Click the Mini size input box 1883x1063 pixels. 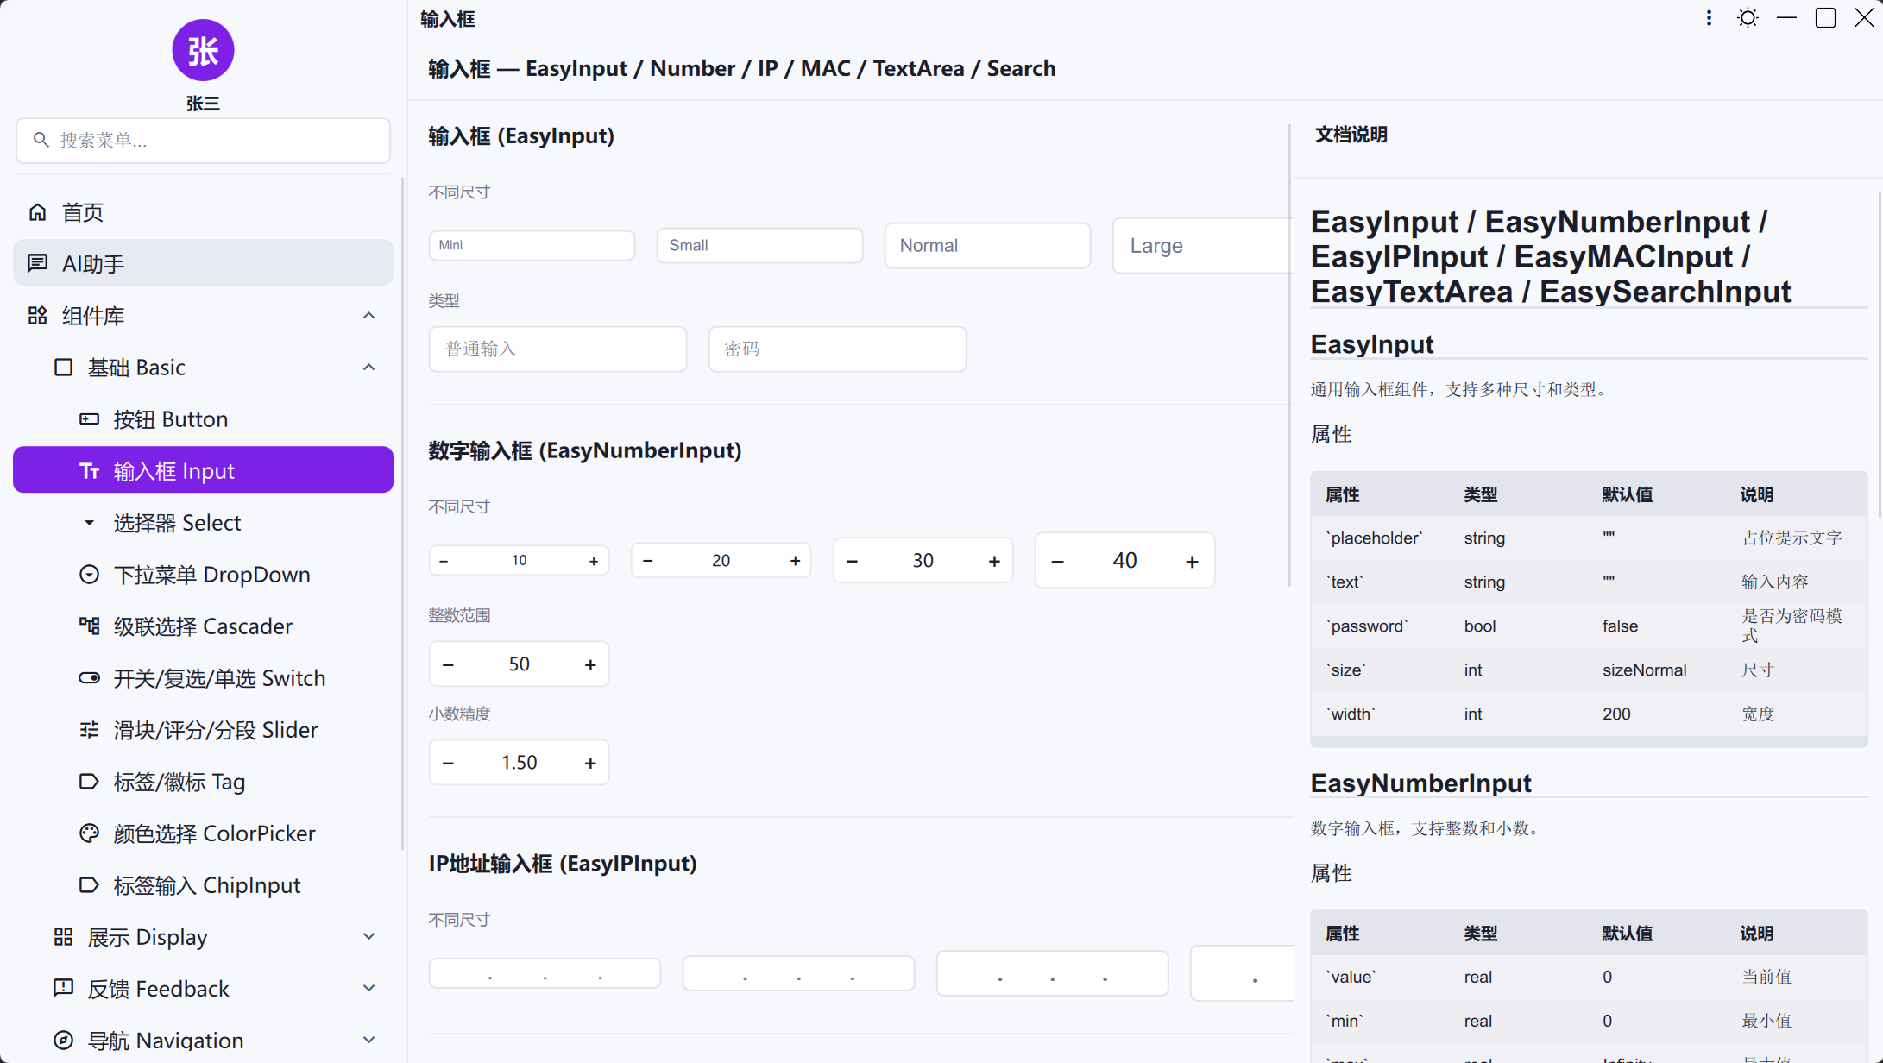(x=532, y=245)
